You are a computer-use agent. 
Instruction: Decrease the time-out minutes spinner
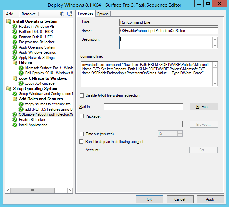tap(180, 135)
